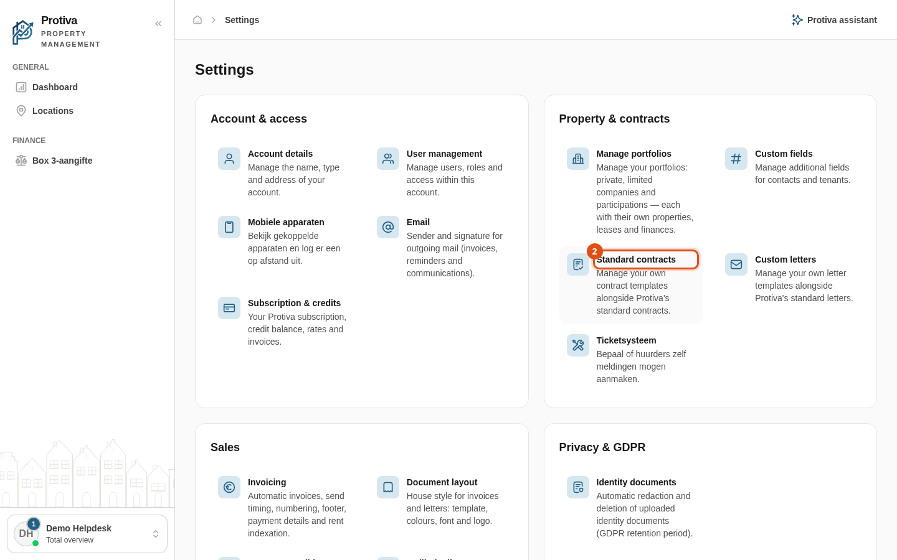897x560 pixels.
Task: Open Identity documents settings
Action: pyautogui.click(x=636, y=482)
